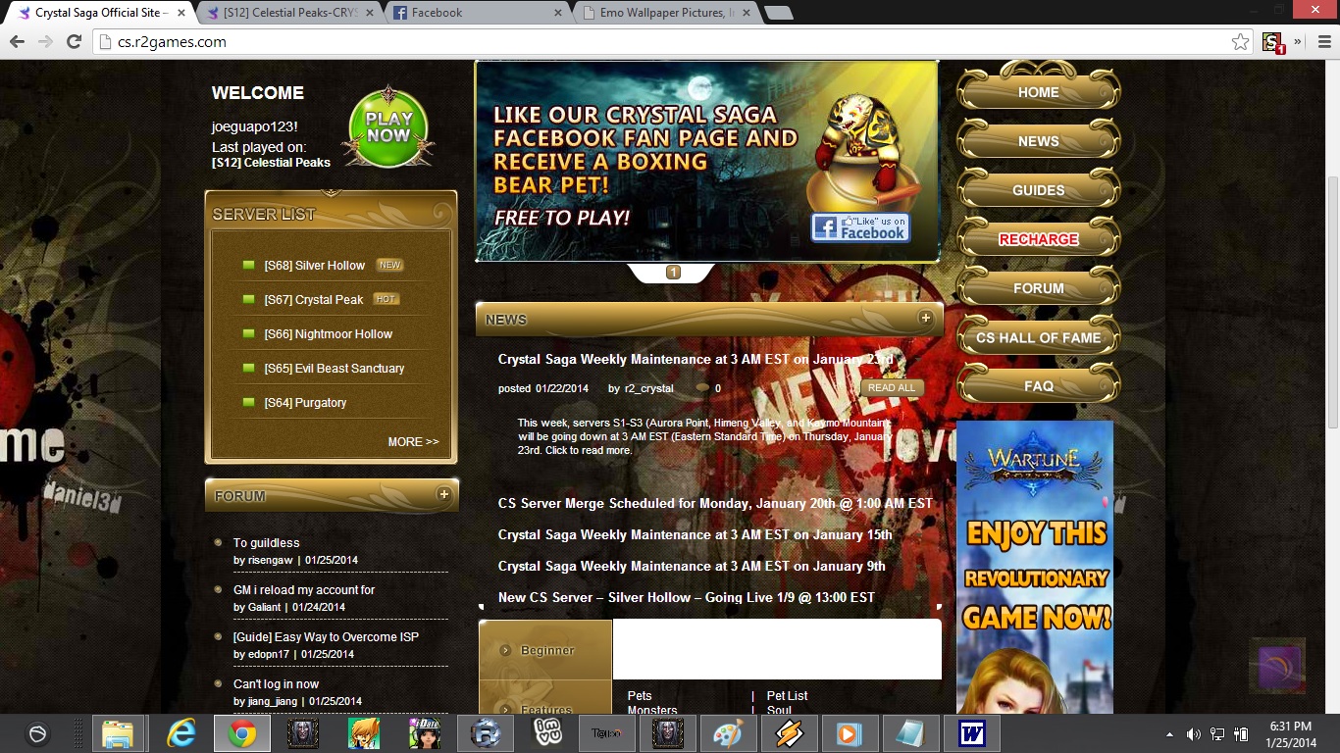Click the green Play Now button
Viewport: 1340px width, 753px height.
[388, 127]
